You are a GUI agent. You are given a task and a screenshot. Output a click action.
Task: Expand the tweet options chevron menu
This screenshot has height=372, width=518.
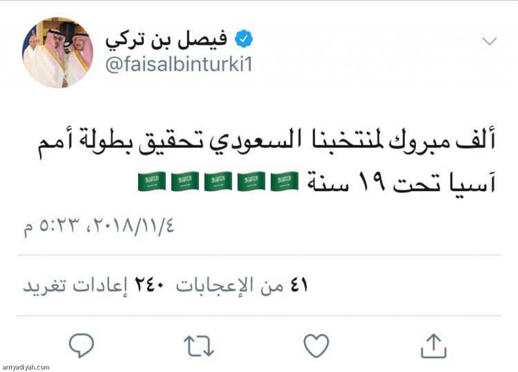click(x=490, y=41)
